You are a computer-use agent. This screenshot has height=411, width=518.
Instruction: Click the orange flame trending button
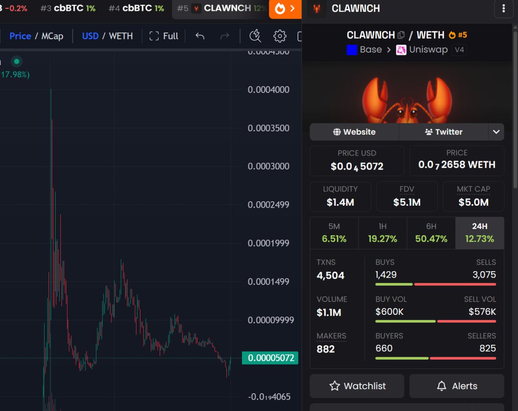tap(285, 9)
